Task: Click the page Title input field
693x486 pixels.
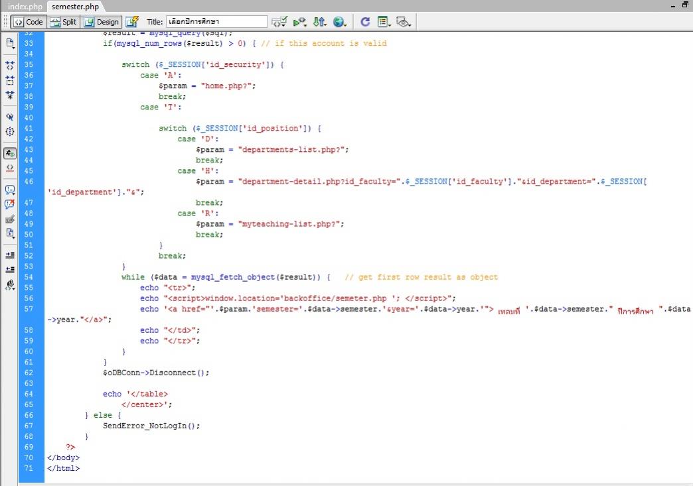Action: 216,21
